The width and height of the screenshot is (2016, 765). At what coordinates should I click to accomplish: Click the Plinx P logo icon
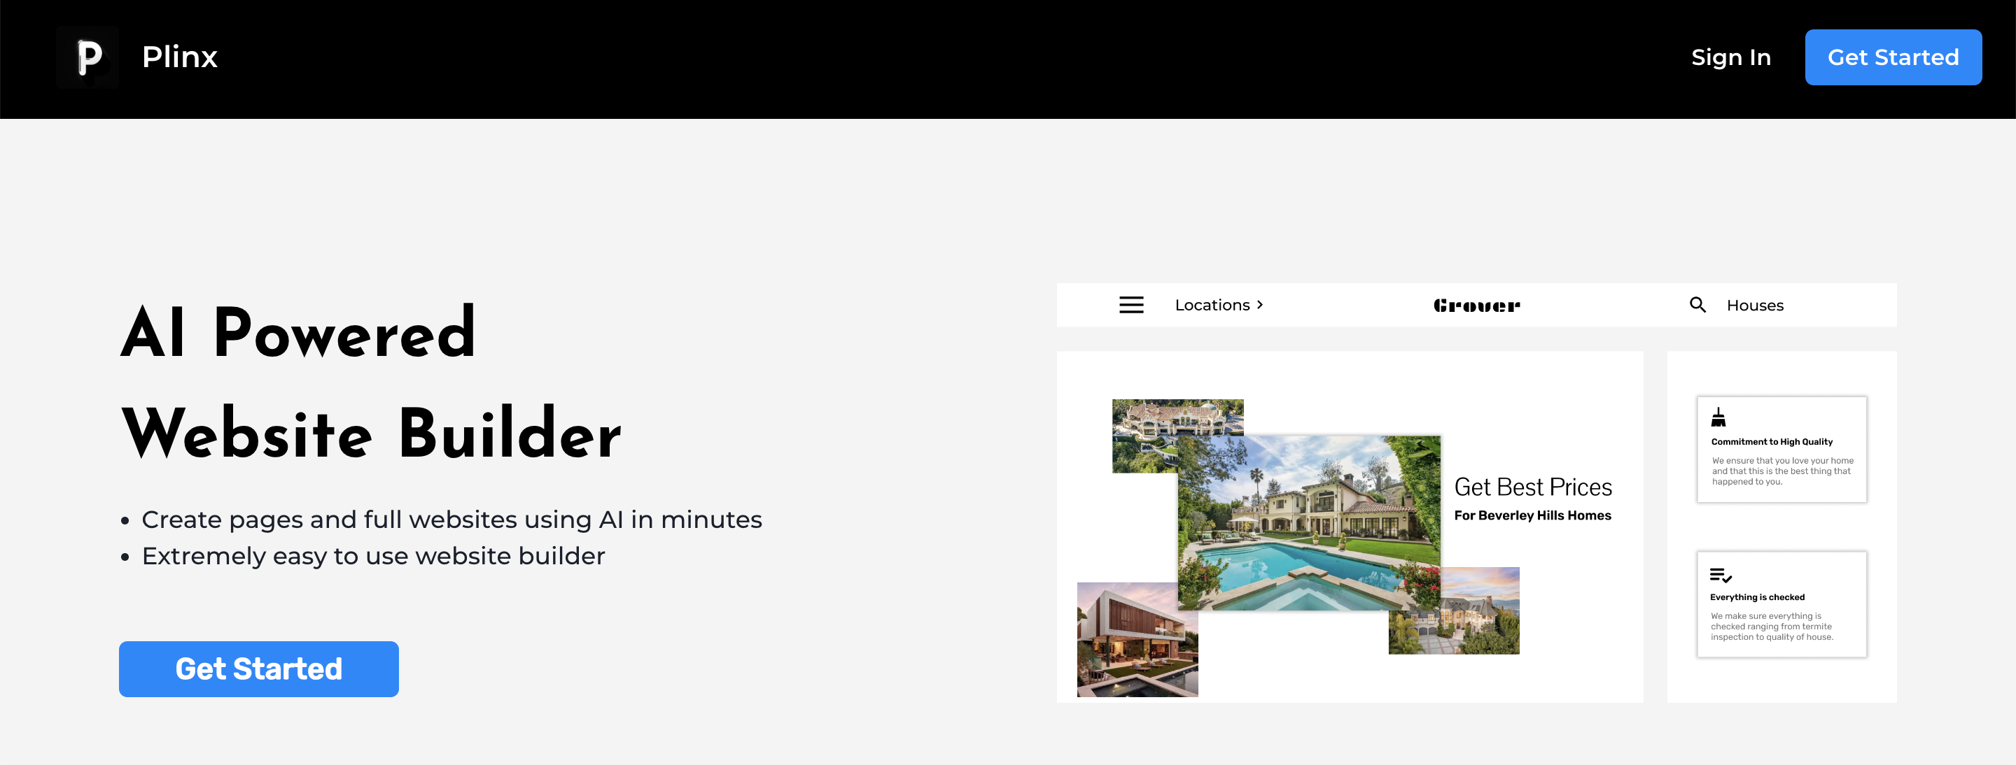click(x=87, y=57)
